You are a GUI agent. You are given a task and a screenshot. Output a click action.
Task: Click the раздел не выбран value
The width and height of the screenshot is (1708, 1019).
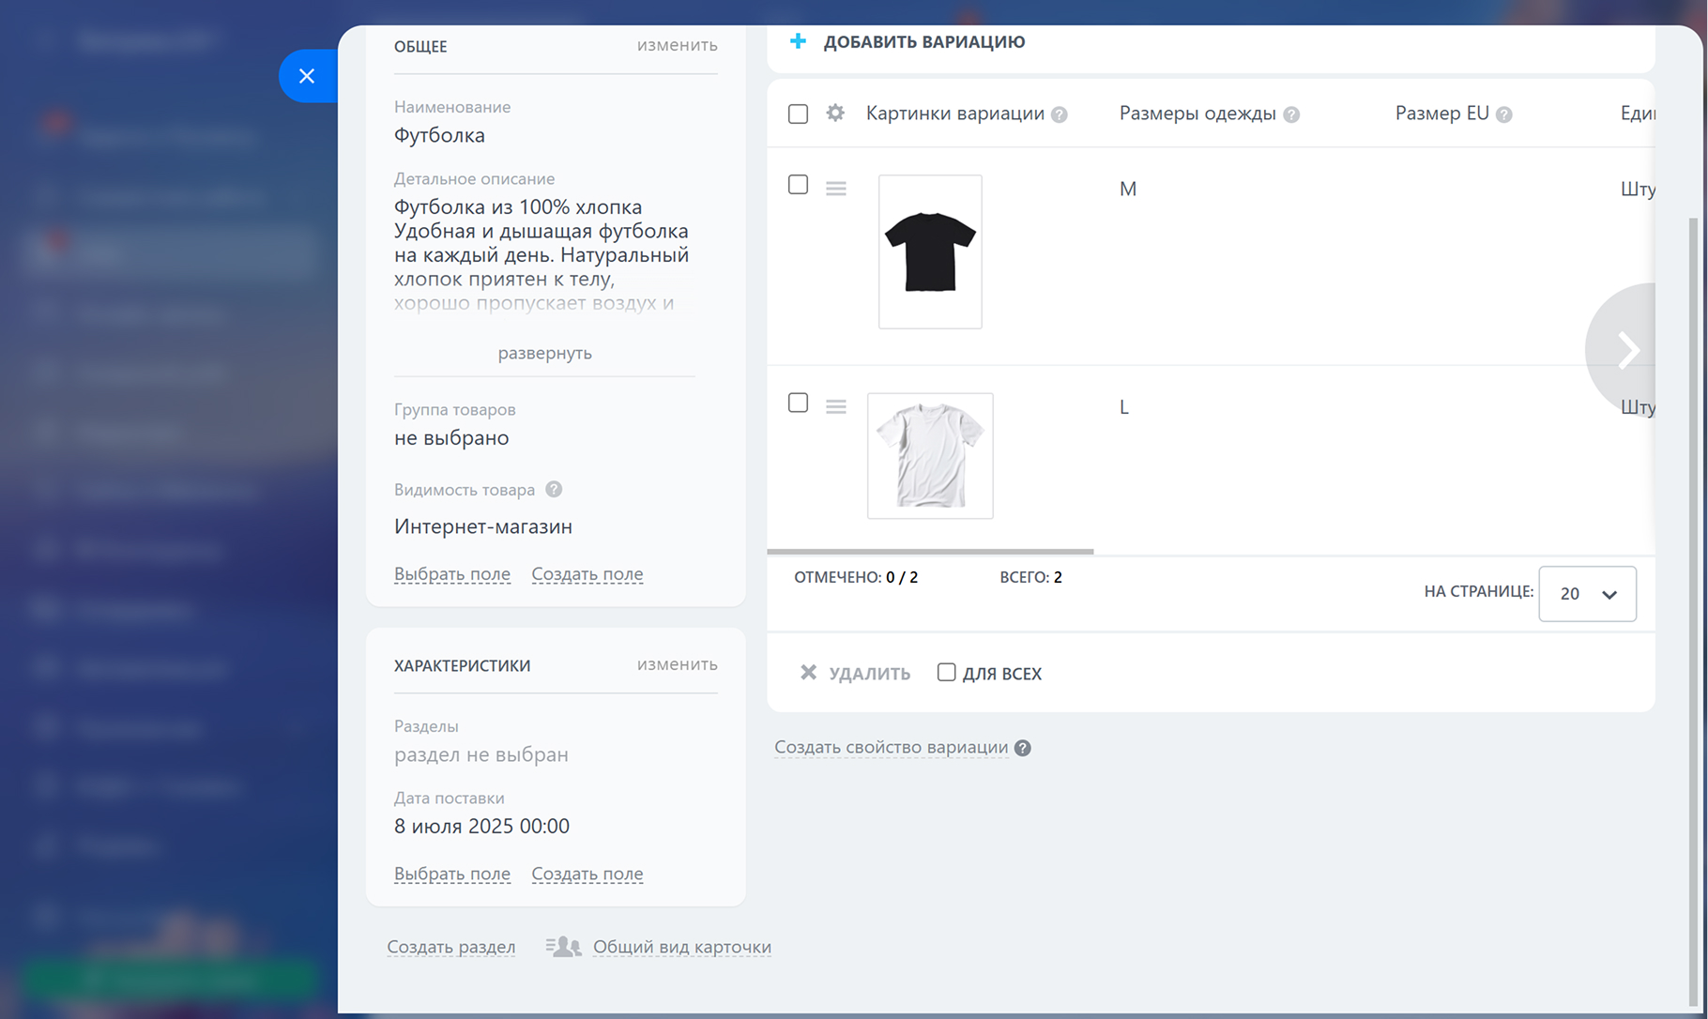click(x=481, y=754)
